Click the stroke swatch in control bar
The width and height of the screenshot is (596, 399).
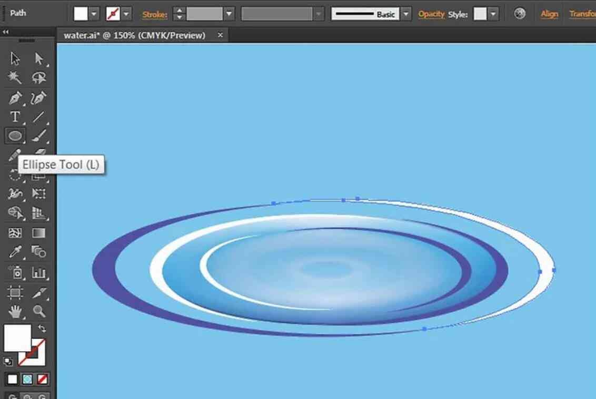(x=113, y=14)
